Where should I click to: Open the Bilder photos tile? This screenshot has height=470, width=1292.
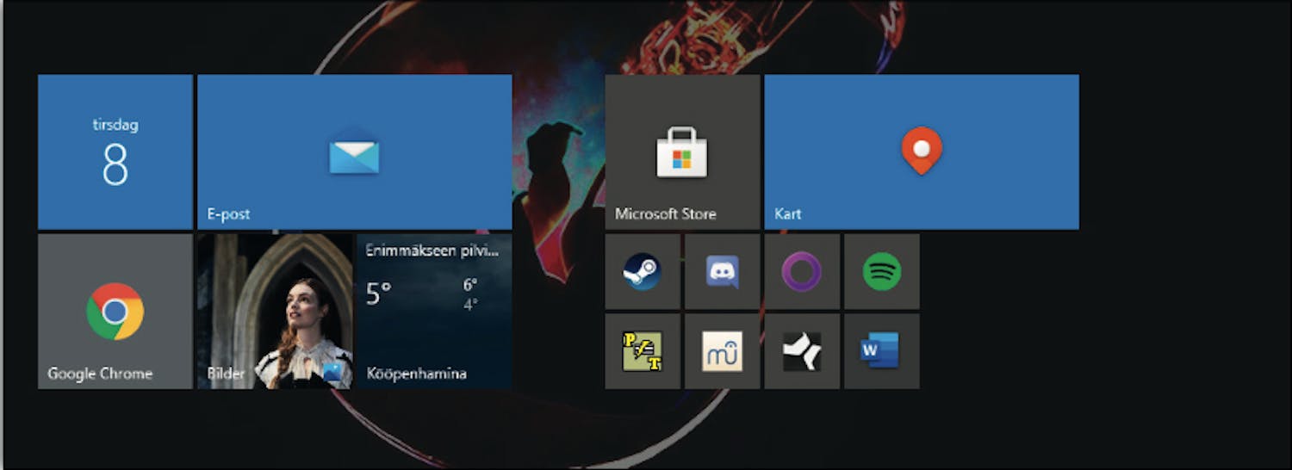(x=275, y=311)
